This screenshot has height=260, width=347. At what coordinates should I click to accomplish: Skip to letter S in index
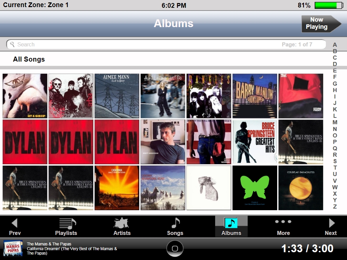click(335, 161)
